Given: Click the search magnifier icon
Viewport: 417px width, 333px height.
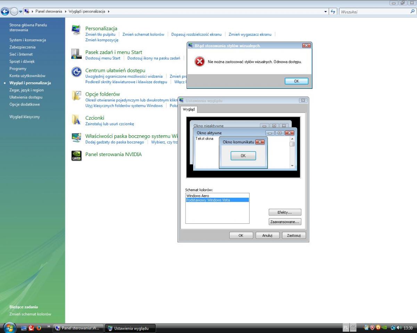Looking at the screenshot, I should tap(412, 11).
